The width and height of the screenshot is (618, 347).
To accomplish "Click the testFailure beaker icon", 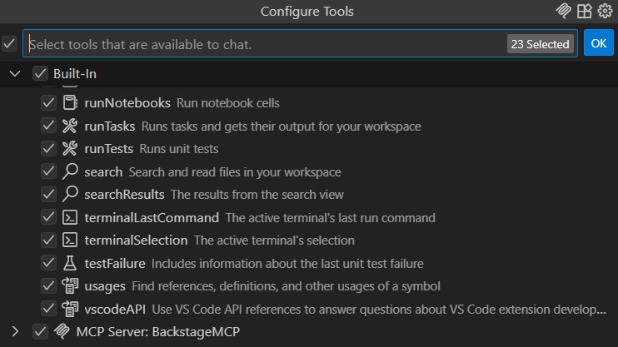I will 70,263.
